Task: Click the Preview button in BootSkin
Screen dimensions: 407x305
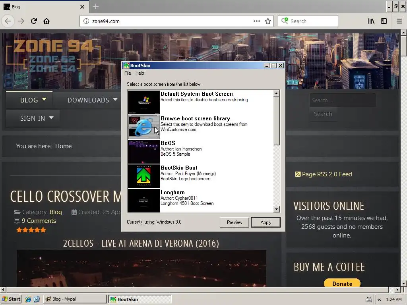Action: [235, 222]
